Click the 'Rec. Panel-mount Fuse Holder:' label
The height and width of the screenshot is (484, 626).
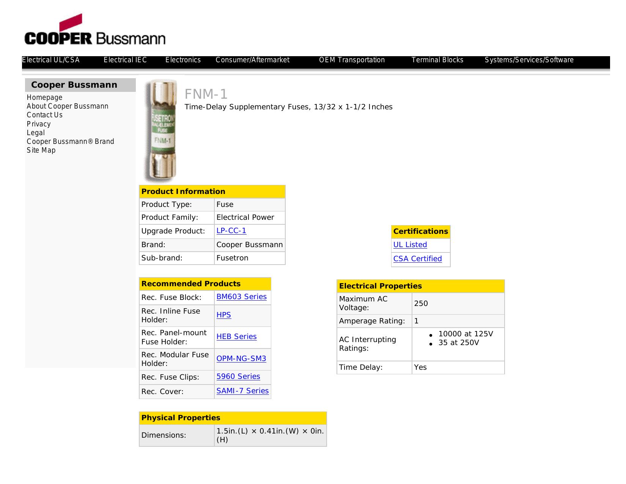174,337
